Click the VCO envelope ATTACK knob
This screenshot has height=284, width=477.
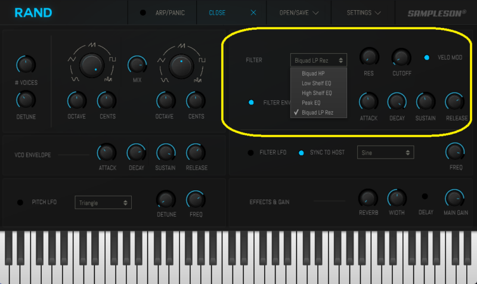tap(107, 152)
